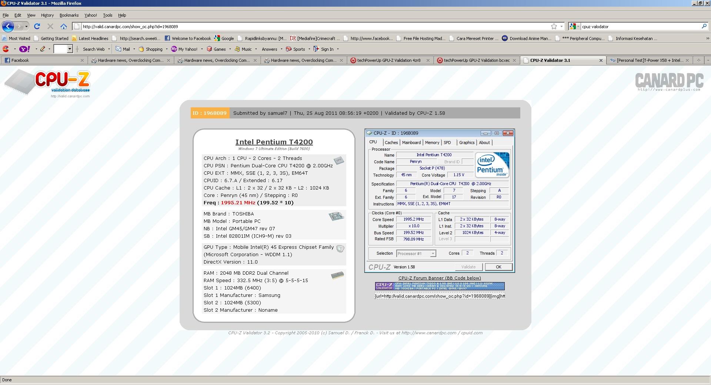Viewport: 711px width, 385px height.
Task: Click the cpuz valodator search field
Action: pos(640,26)
